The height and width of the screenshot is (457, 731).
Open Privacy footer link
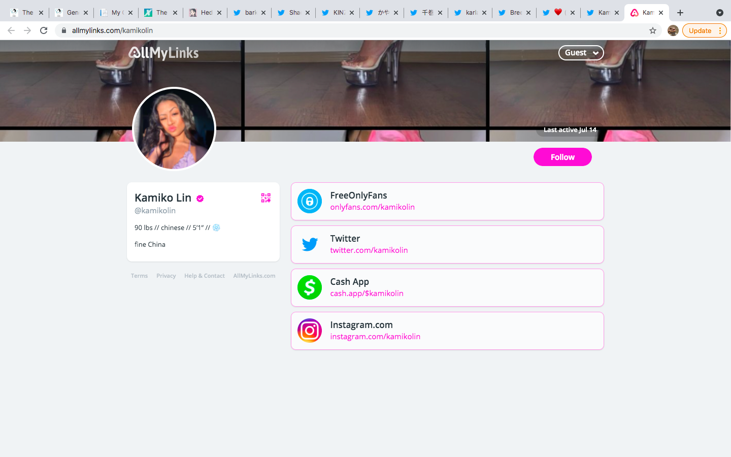pos(166,276)
